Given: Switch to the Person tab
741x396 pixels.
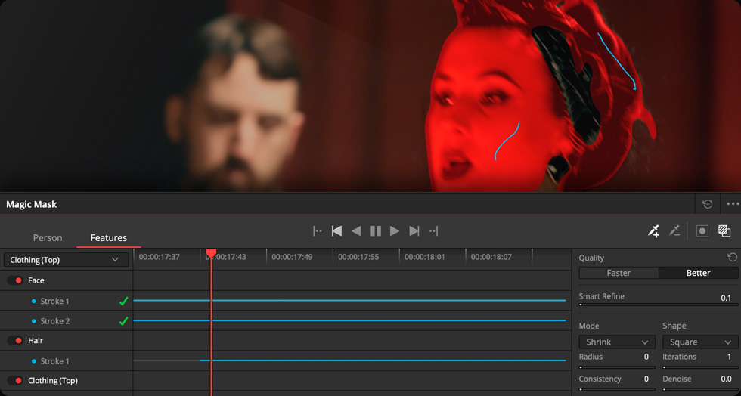Looking at the screenshot, I should [48, 238].
